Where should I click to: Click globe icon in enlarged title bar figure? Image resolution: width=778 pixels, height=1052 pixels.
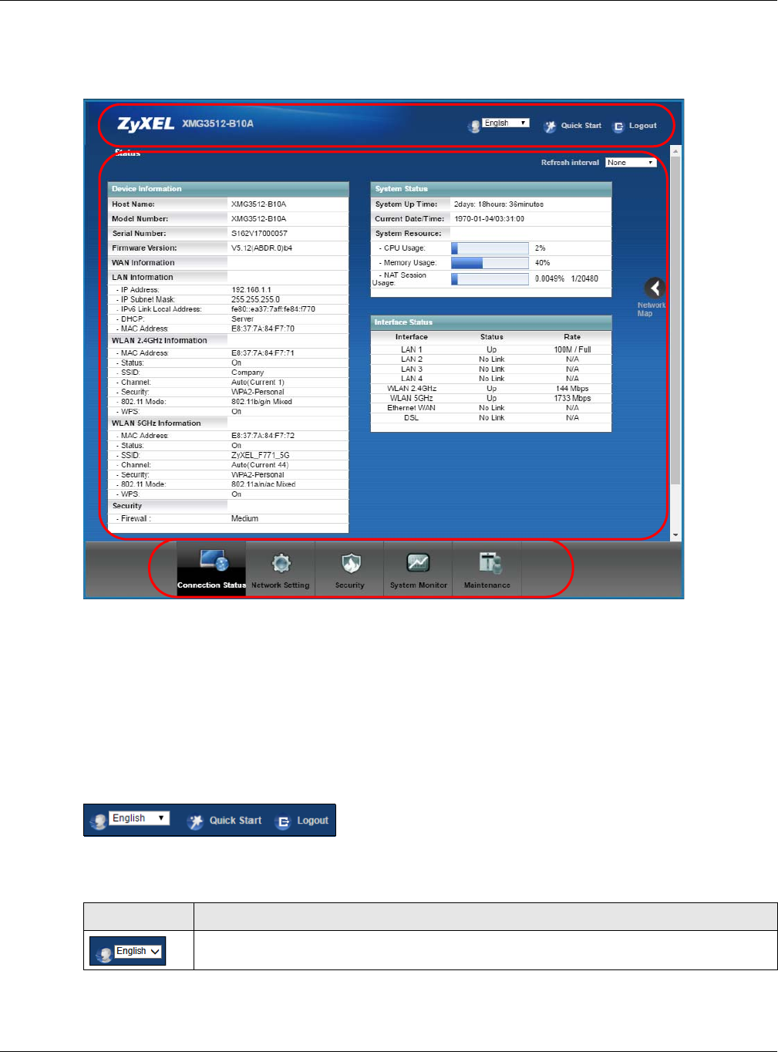(99, 822)
